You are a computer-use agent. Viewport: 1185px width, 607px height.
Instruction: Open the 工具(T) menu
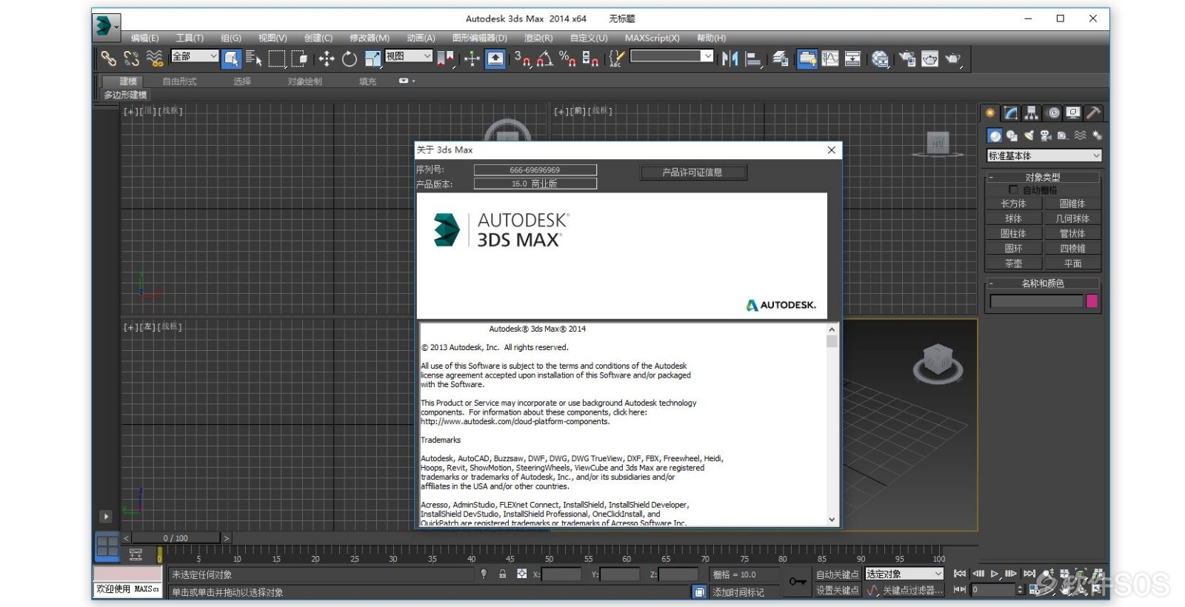click(x=190, y=38)
